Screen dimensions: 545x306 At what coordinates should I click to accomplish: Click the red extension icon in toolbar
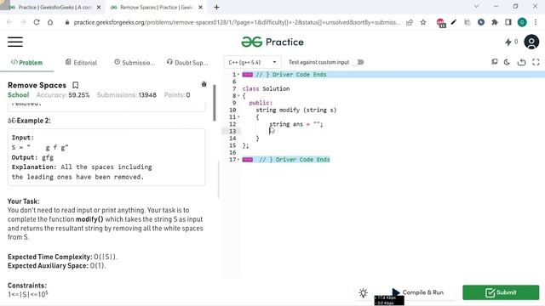[x=441, y=23]
